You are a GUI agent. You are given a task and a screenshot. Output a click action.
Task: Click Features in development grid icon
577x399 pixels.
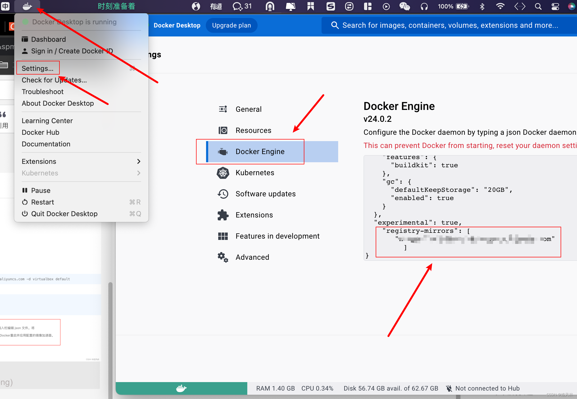point(223,236)
